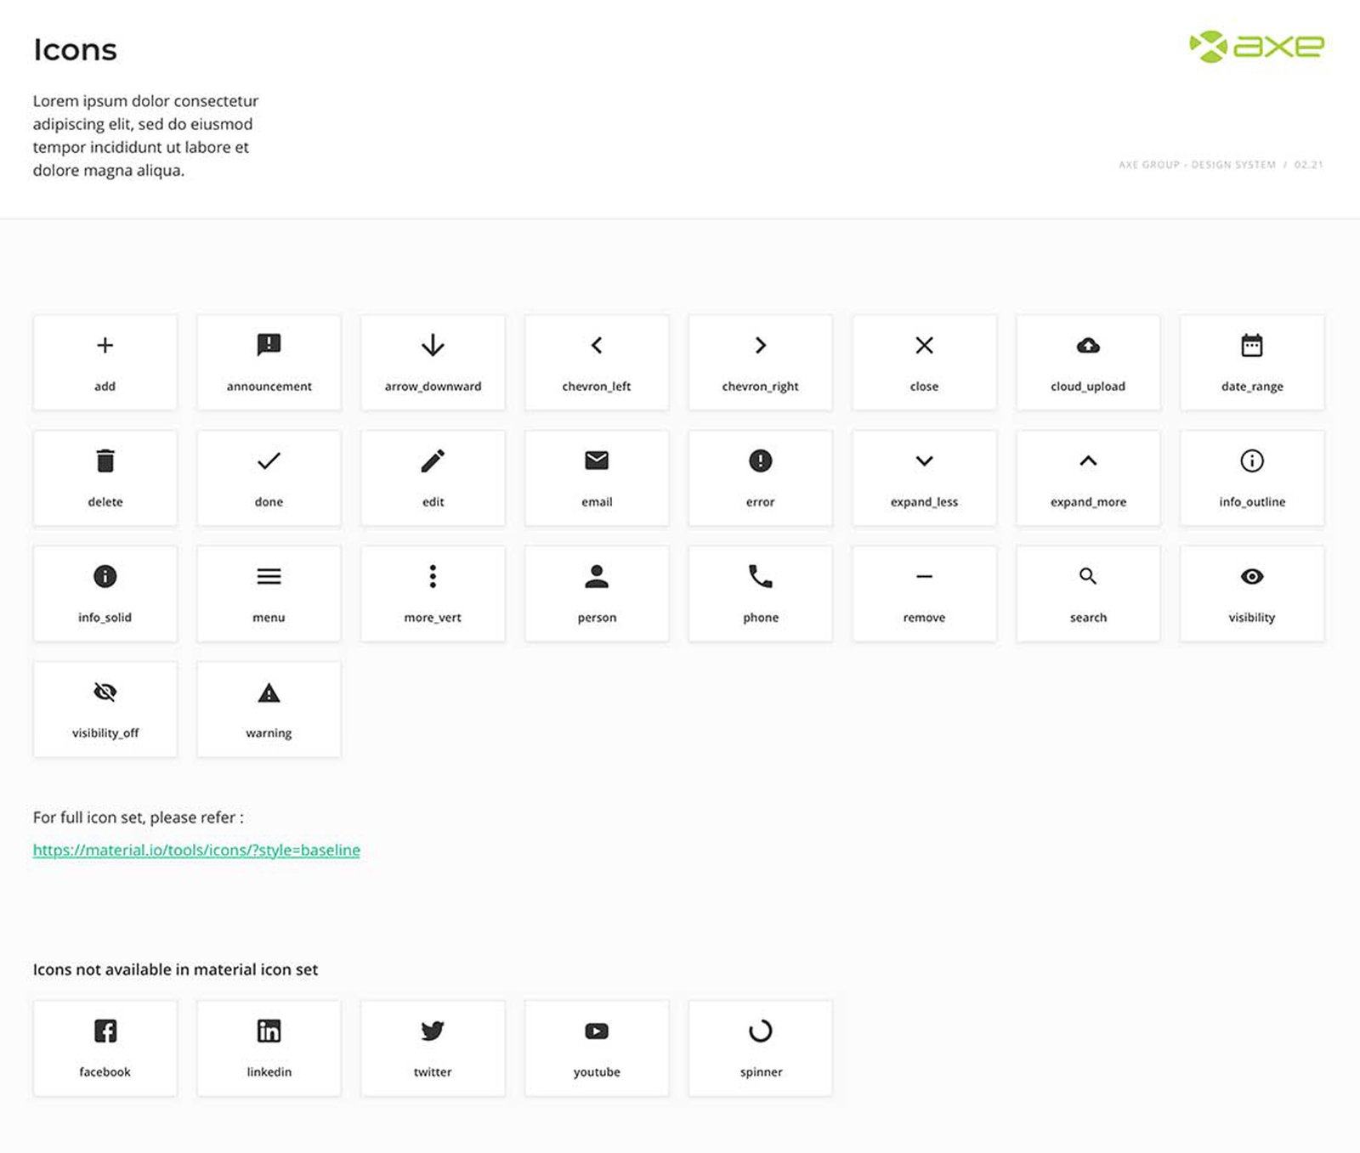Viewport: 1360px width, 1153px height.
Task: Click the phone icon
Action: coord(761,576)
